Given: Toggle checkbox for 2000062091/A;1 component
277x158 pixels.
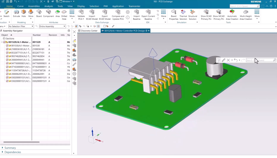Looking at the screenshot, I should coord(7,74).
